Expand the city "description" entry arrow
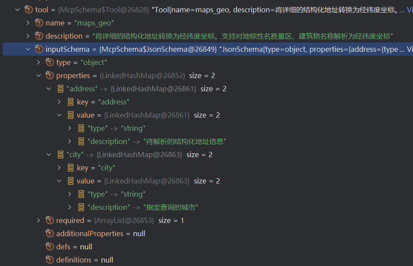The height and width of the screenshot is (266, 413). click(x=69, y=207)
